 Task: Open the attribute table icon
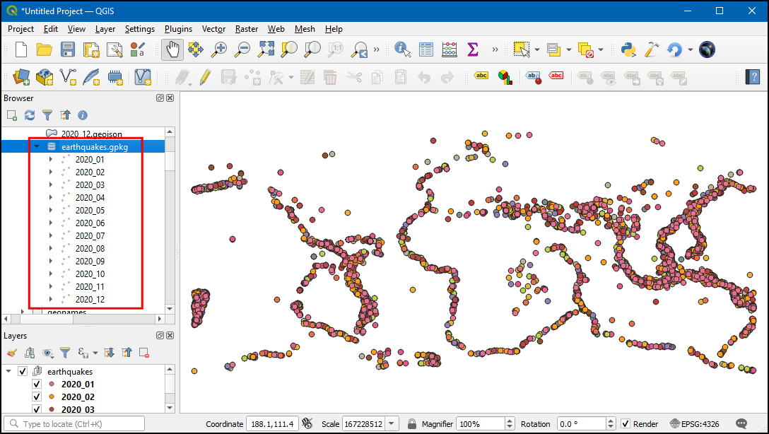tap(426, 49)
